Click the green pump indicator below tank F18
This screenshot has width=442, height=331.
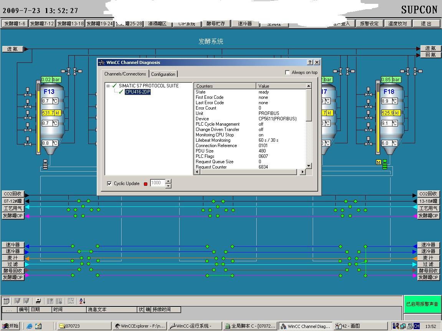pyautogui.click(x=385, y=165)
